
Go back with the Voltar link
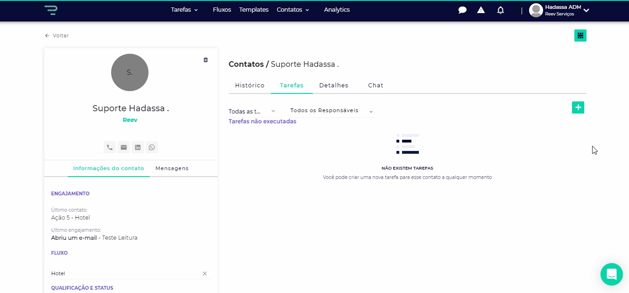(x=57, y=36)
